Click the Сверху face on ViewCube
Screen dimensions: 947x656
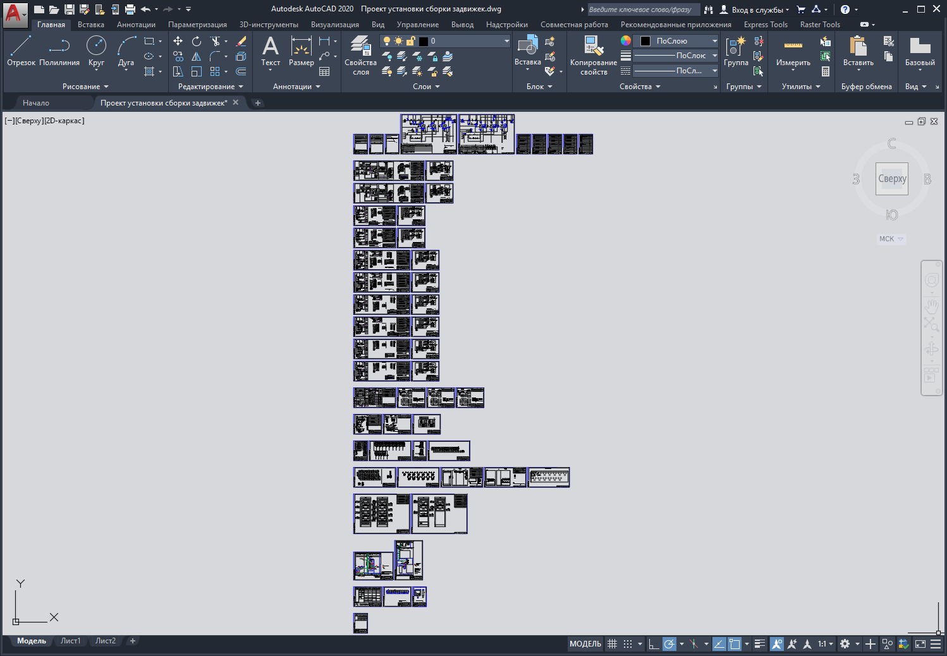892,179
